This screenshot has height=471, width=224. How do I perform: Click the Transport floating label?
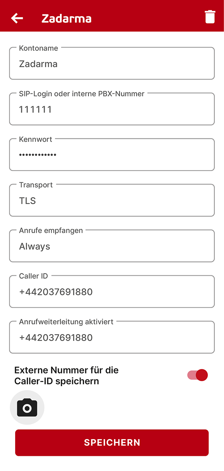[x=36, y=185]
